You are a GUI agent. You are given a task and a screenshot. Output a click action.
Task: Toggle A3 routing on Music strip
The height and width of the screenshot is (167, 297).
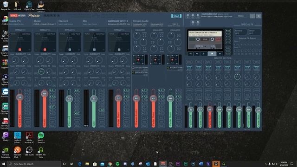pyautogui.click(x=52, y=97)
